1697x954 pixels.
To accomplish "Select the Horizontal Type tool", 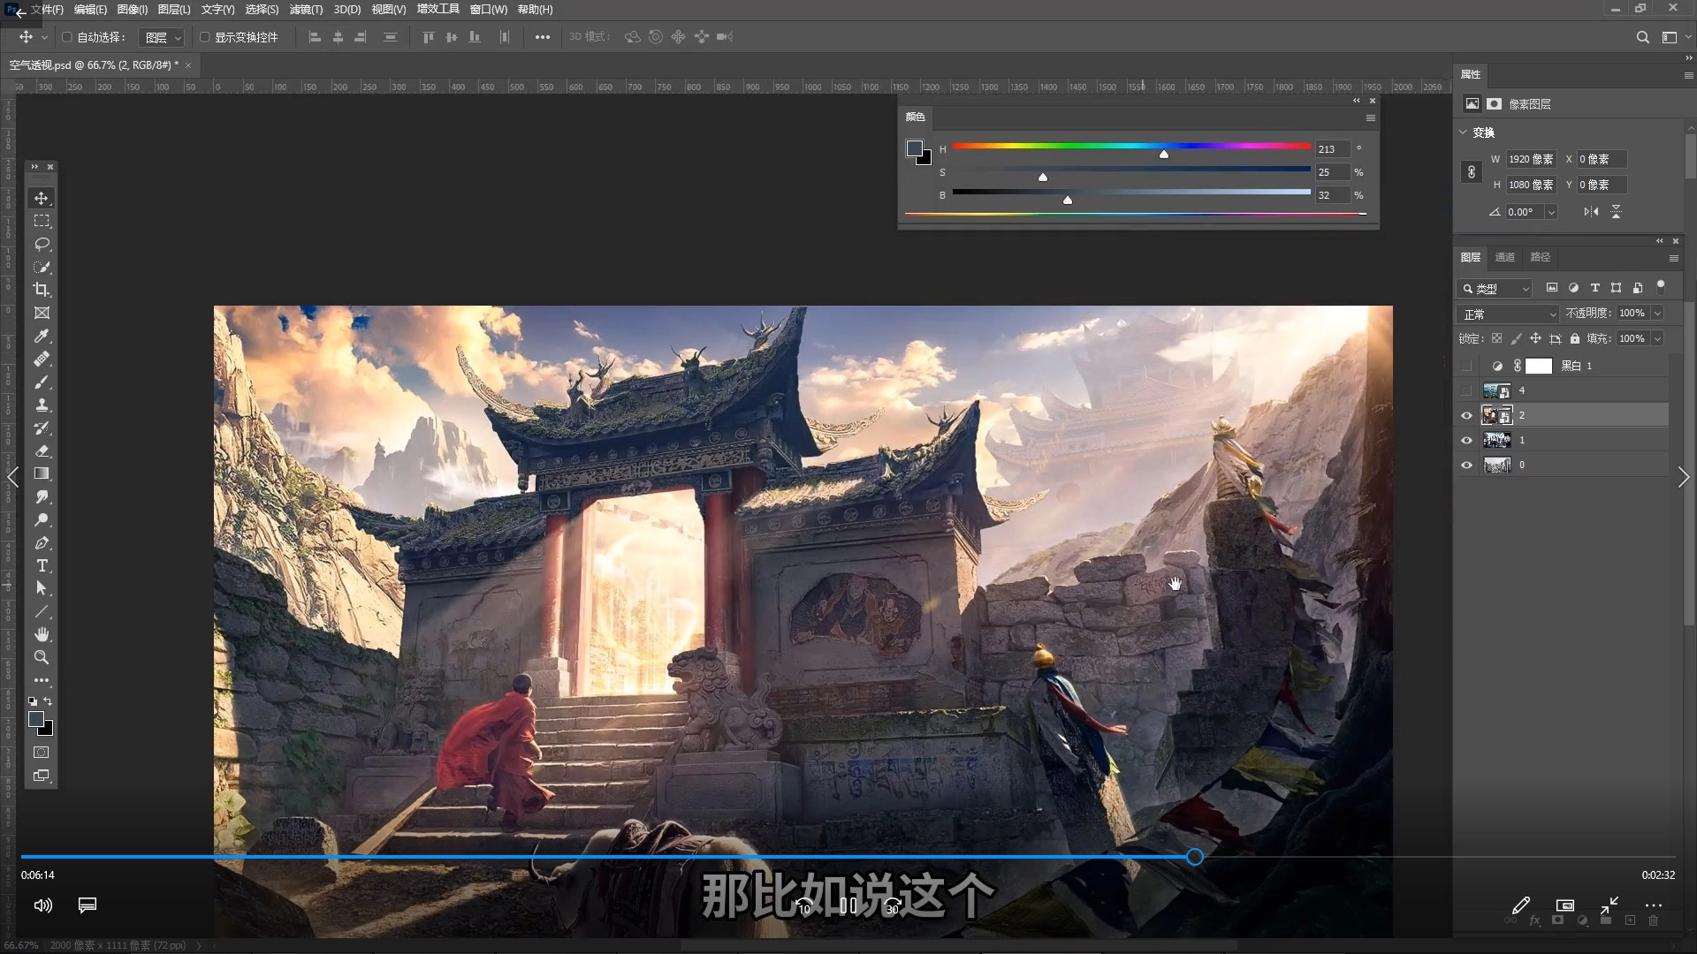I will click(x=42, y=565).
